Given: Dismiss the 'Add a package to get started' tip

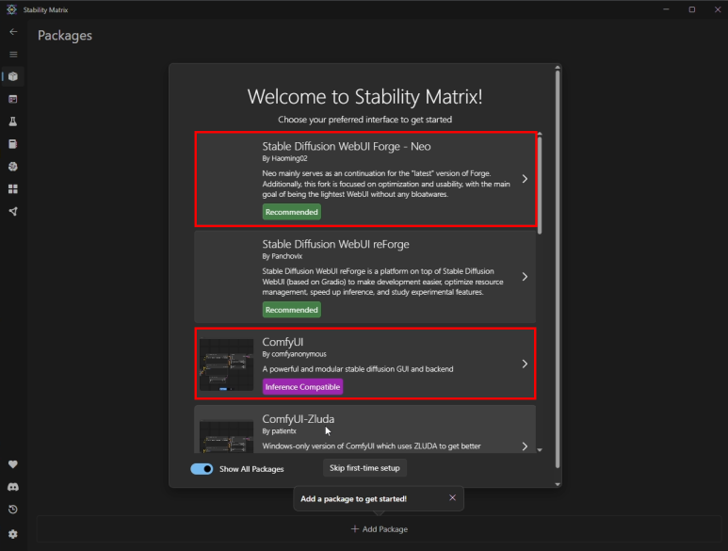Looking at the screenshot, I should pos(452,497).
